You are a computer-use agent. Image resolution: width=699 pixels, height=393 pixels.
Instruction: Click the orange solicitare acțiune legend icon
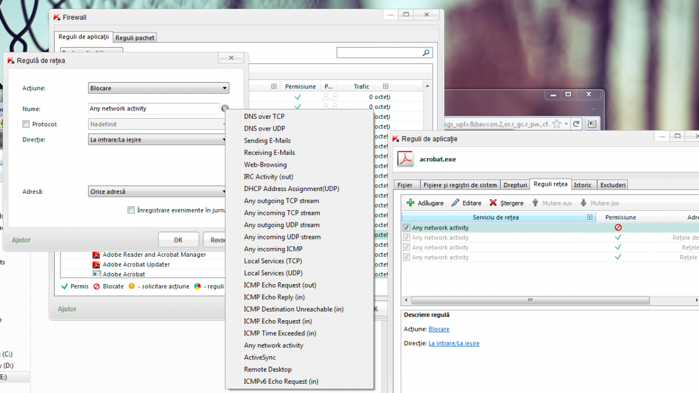point(132,286)
